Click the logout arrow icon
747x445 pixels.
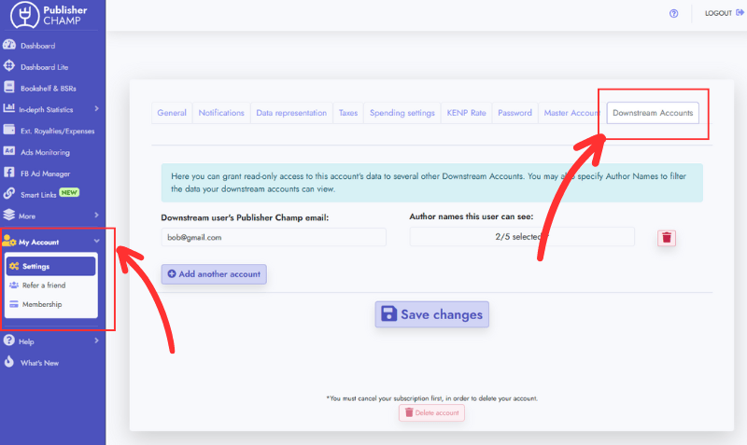(x=740, y=13)
